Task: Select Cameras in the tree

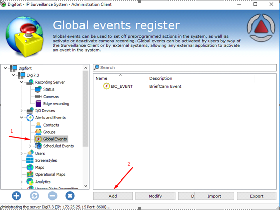Action: 51,97
